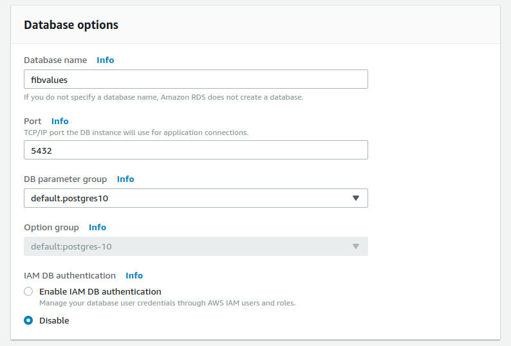The height and width of the screenshot is (346, 511).
Task: Click the 'Database name' field label
Action: (55, 60)
